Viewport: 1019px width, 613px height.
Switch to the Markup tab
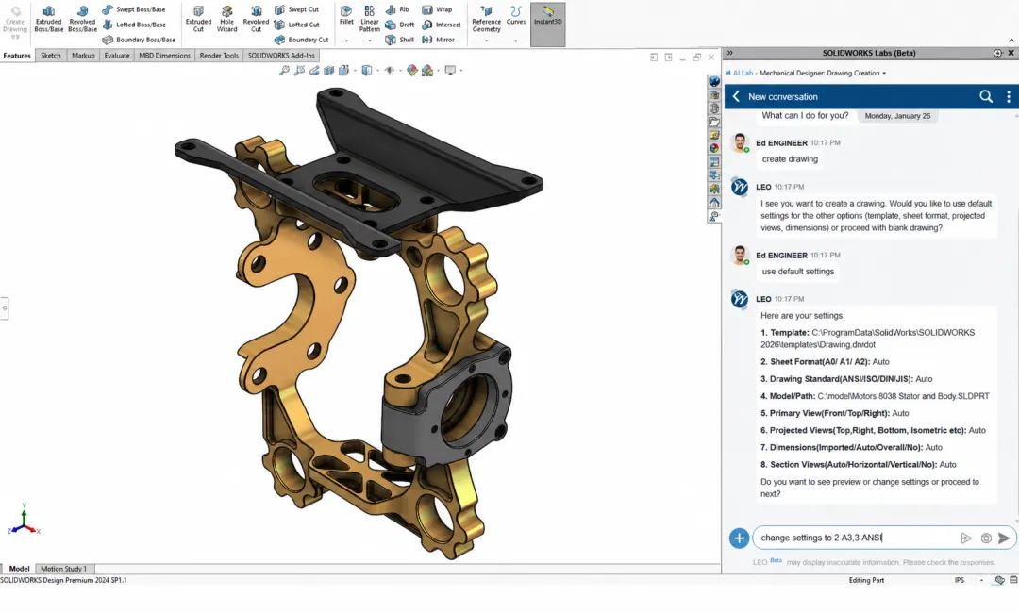pos(83,56)
